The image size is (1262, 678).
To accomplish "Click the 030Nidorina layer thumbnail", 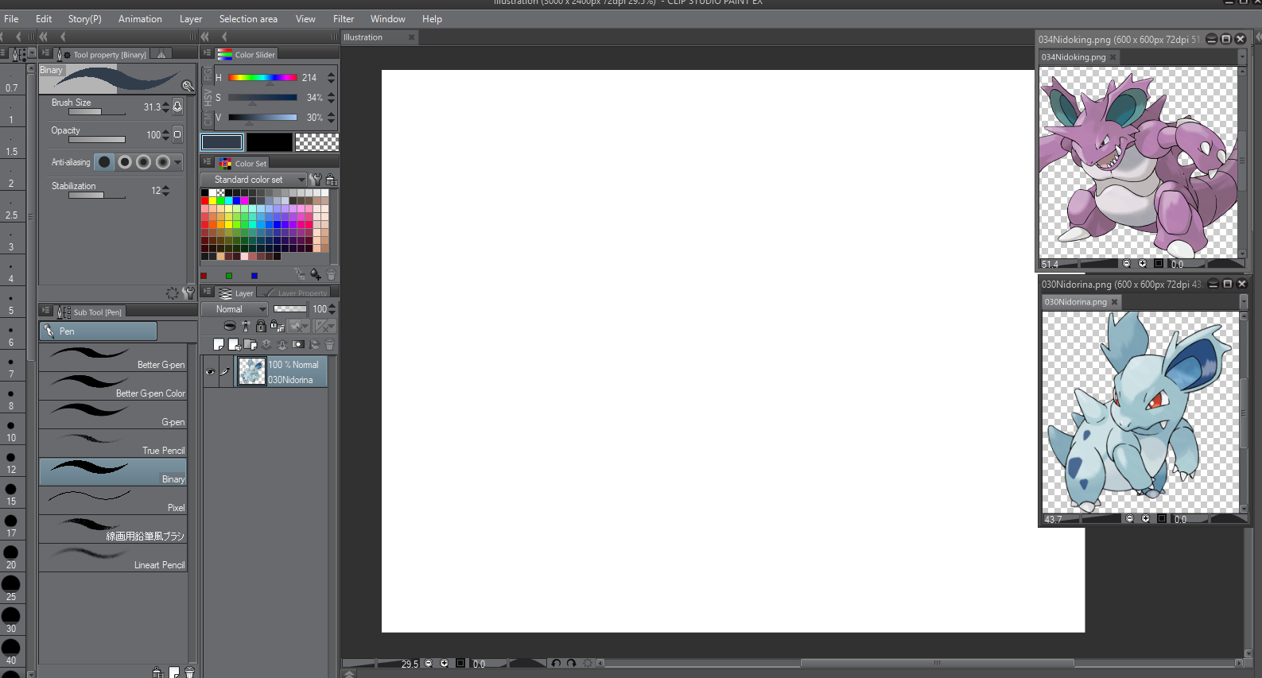I will click(x=252, y=371).
